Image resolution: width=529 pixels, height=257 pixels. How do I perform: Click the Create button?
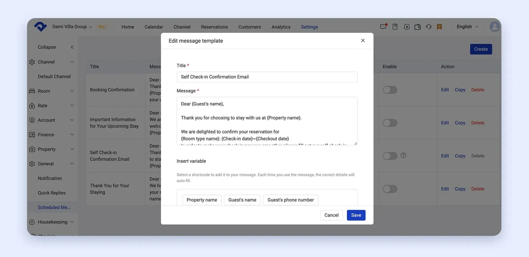(481, 49)
